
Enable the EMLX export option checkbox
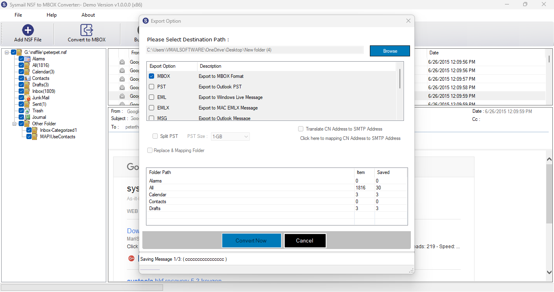pos(151,108)
